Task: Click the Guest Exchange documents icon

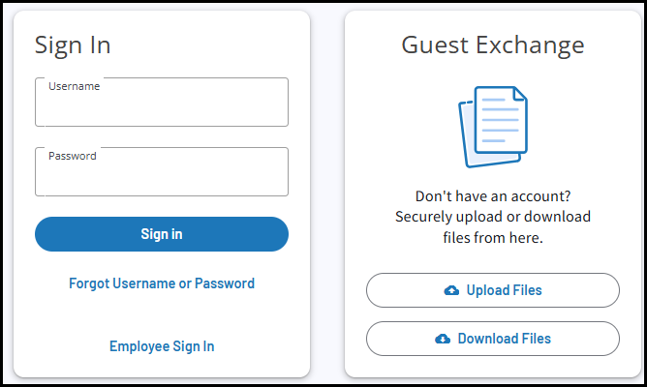Action: [x=492, y=126]
